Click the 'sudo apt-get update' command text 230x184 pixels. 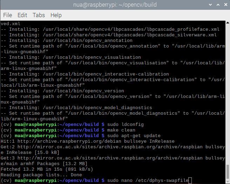(x=134, y=136)
